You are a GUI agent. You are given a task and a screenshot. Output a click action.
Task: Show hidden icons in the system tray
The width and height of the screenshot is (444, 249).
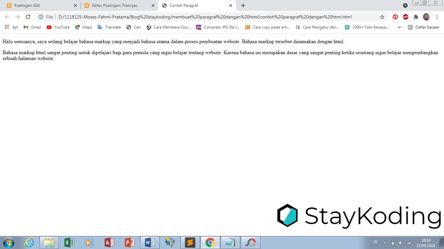coord(384,242)
